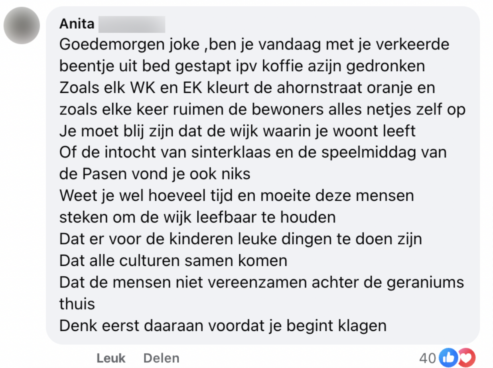Click the line 'Dat alle culturen samen komen'
The image size is (493, 368).
pyautogui.click(x=173, y=260)
